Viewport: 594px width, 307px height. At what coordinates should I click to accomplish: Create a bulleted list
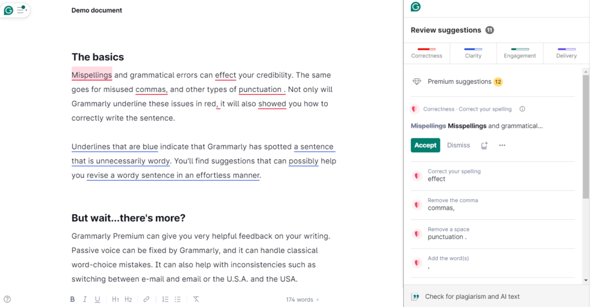(x=178, y=299)
